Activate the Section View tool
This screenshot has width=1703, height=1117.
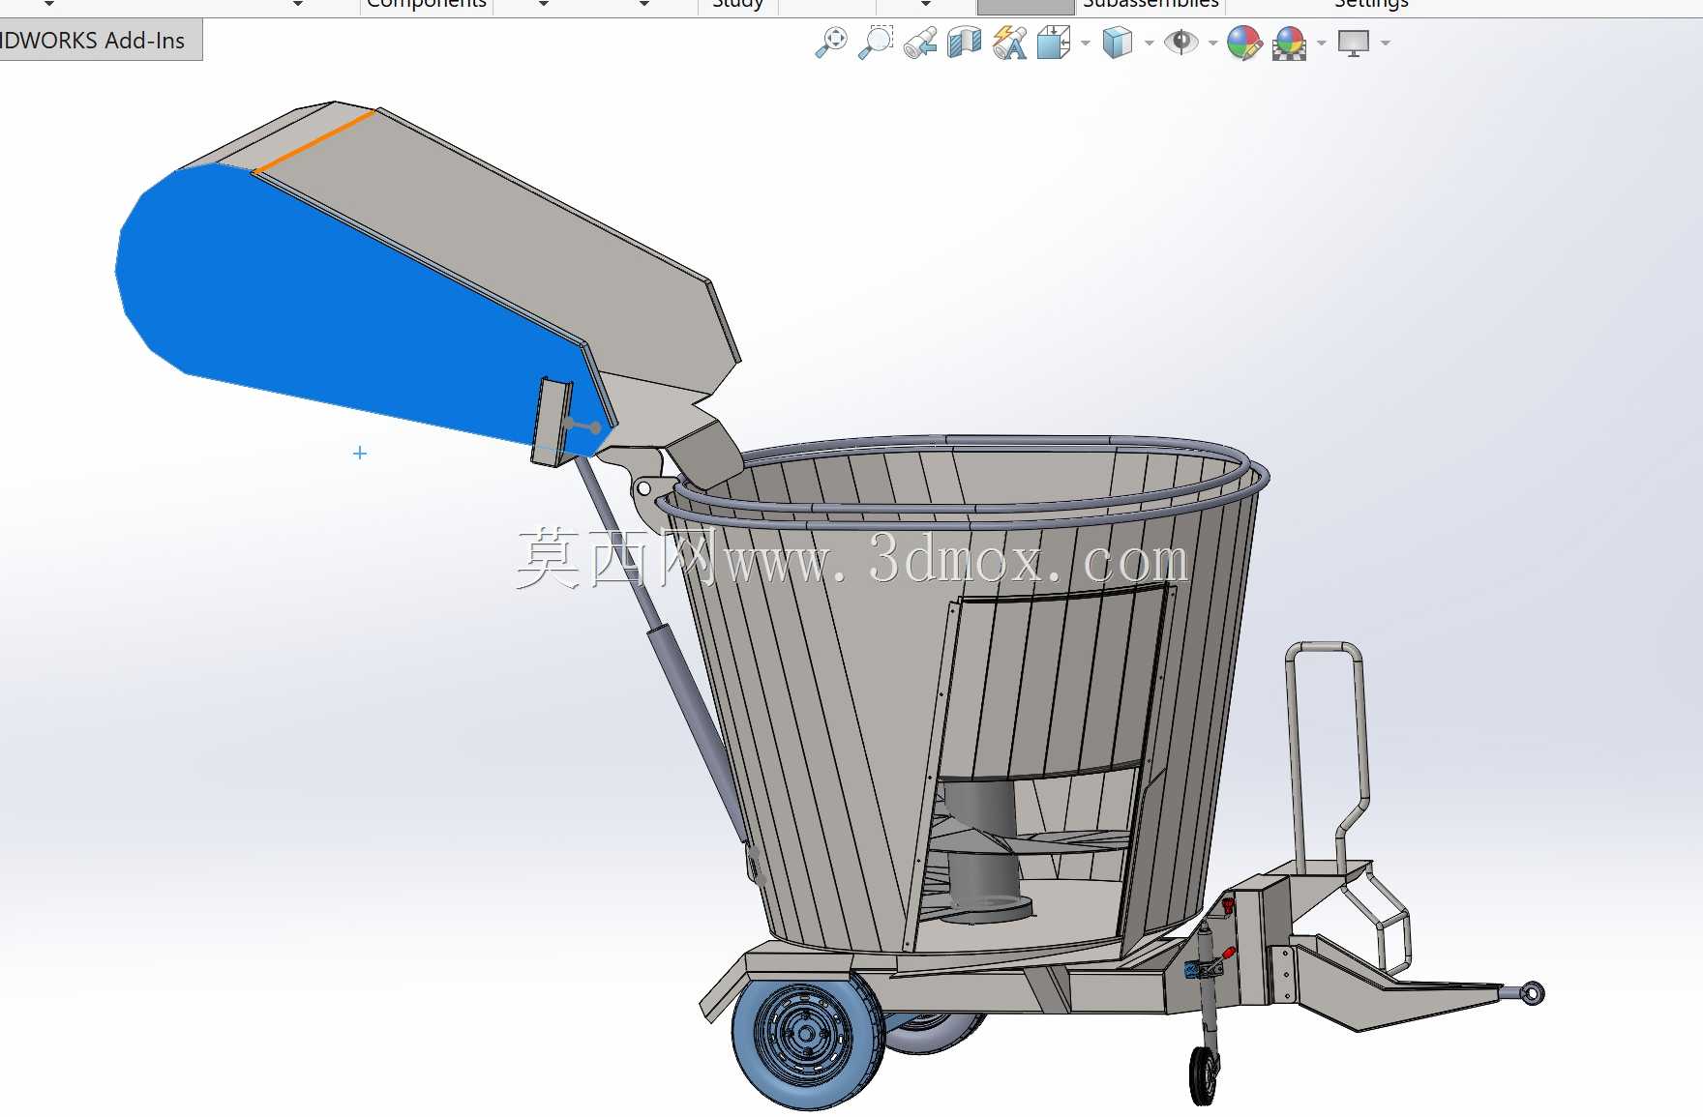(x=965, y=43)
